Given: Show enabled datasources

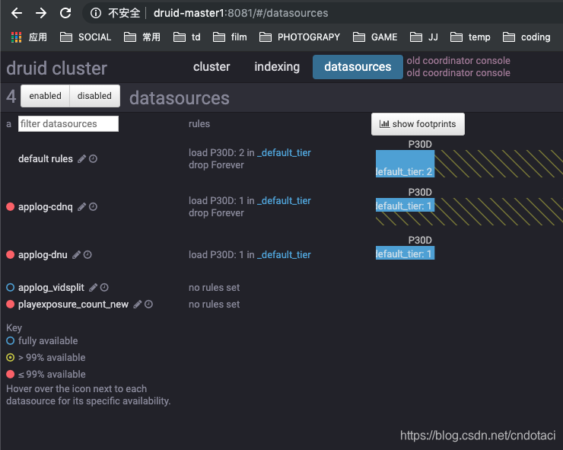Looking at the screenshot, I should click(x=45, y=96).
